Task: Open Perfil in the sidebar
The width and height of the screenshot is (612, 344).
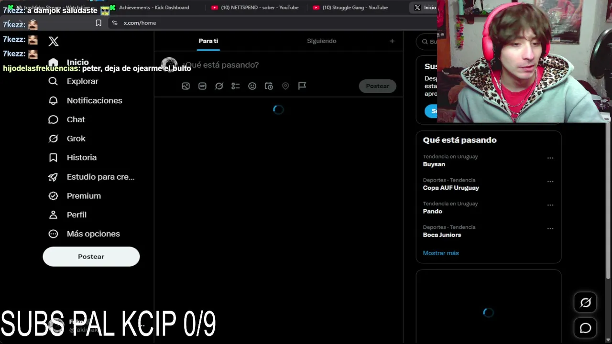Action: [x=68, y=215]
